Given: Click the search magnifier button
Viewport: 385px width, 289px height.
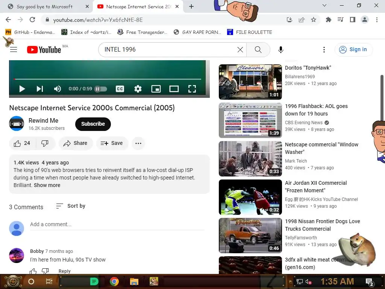Looking at the screenshot, I should pos(258,50).
